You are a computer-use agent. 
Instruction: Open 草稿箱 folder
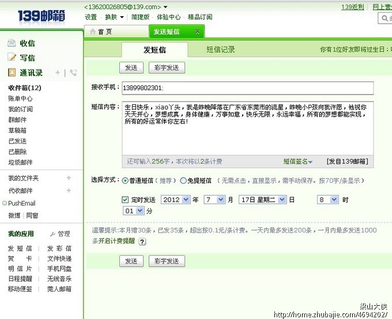coord(17,130)
